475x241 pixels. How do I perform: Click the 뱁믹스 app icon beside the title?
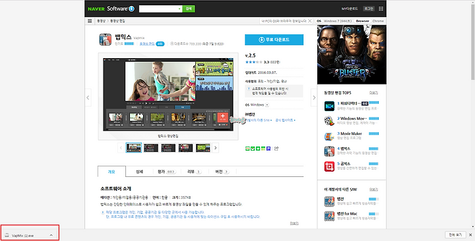tap(106, 40)
